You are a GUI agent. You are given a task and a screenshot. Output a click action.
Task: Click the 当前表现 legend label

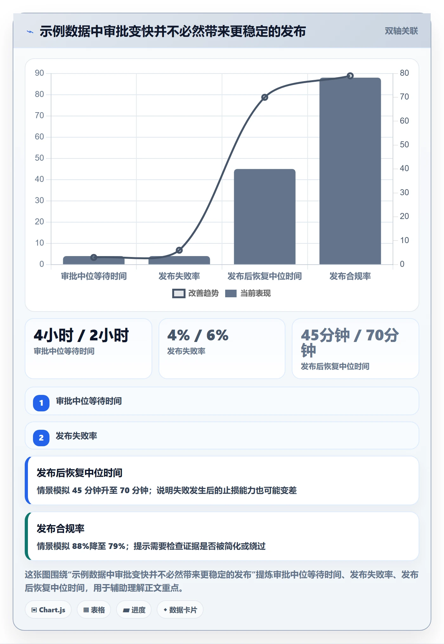point(256,293)
